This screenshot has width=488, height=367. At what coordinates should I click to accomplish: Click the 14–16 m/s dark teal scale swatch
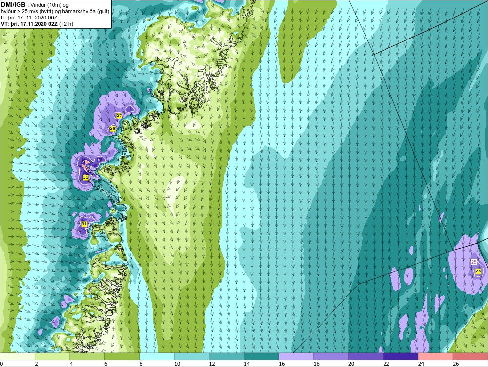[262, 356]
